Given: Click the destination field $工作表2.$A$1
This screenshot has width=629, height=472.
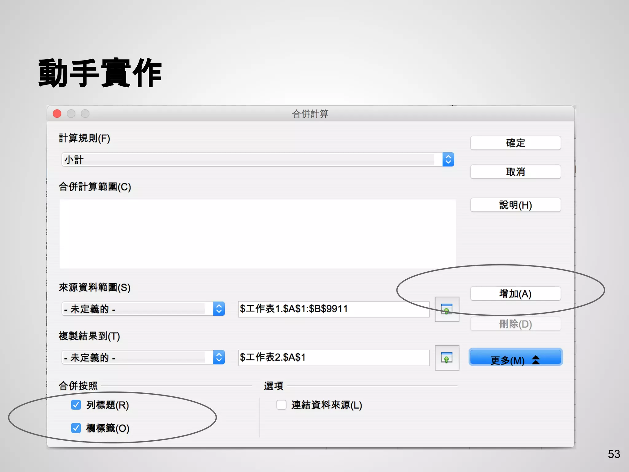Looking at the screenshot, I should tap(333, 357).
